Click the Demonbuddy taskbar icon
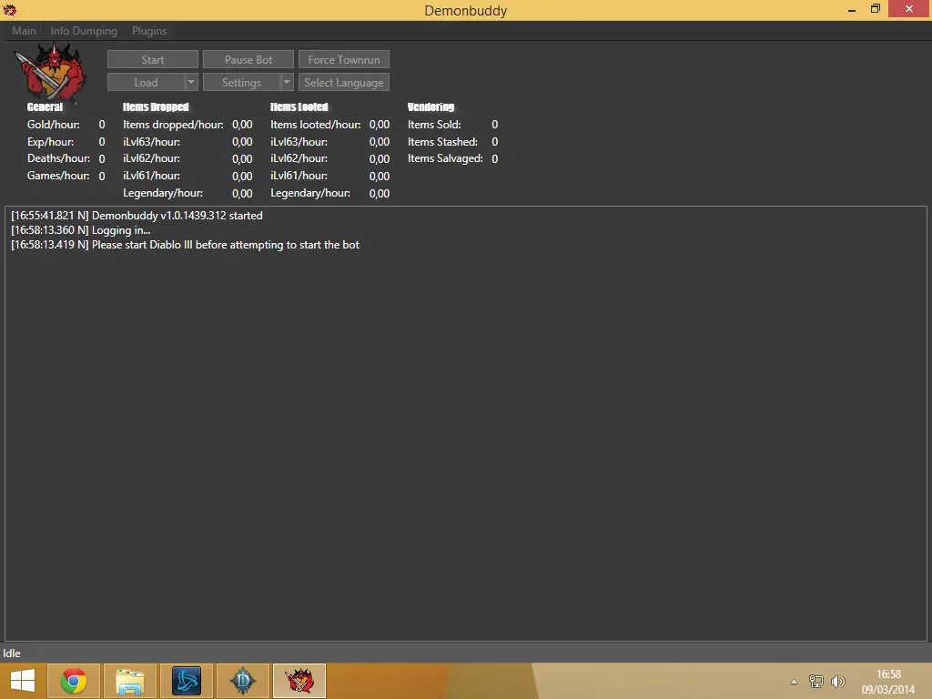 [x=299, y=681]
